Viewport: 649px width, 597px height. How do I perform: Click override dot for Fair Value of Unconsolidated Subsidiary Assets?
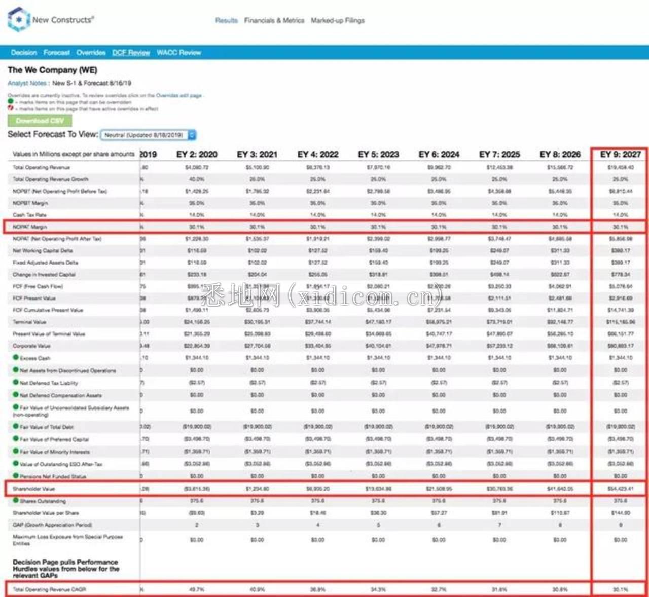point(16,407)
